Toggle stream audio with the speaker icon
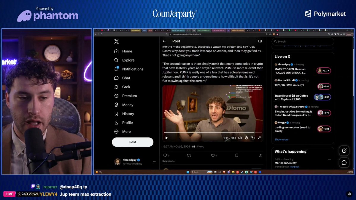Viewport: 356px width, 200px height. (x=349, y=194)
